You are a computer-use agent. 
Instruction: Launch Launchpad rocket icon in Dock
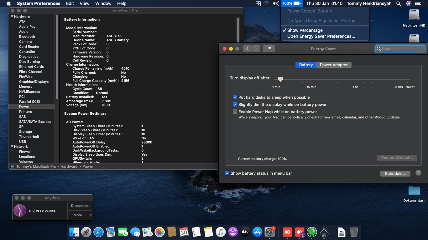(86, 232)
